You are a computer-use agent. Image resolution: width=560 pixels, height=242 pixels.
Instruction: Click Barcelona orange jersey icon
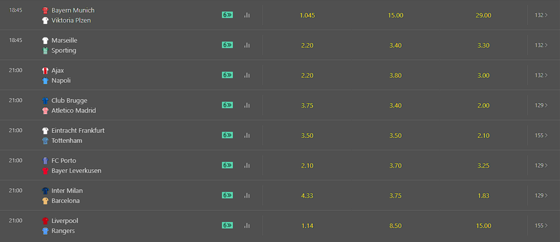(x=45, y=201)
